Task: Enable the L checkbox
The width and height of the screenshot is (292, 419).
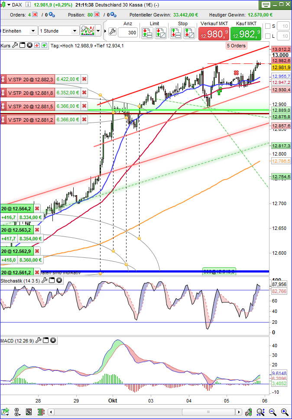Action: 268,36
